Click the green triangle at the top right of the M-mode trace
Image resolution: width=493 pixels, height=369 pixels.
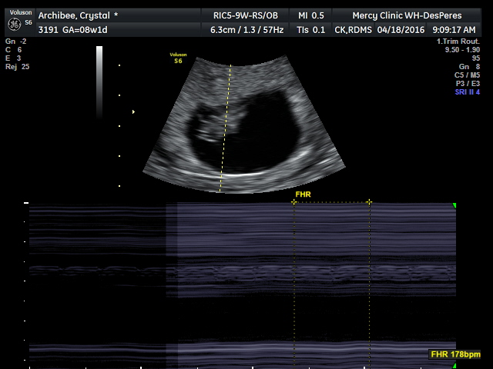(x=454, y=205)
